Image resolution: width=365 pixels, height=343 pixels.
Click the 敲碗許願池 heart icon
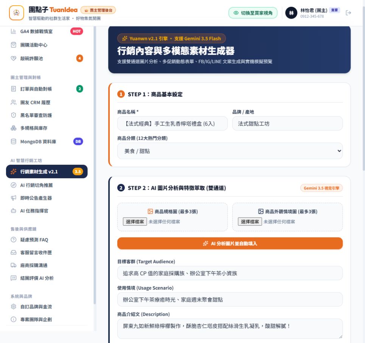(14, 58)
